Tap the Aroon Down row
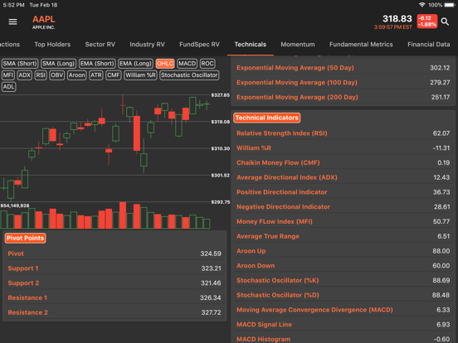 (x=343, y=266)
